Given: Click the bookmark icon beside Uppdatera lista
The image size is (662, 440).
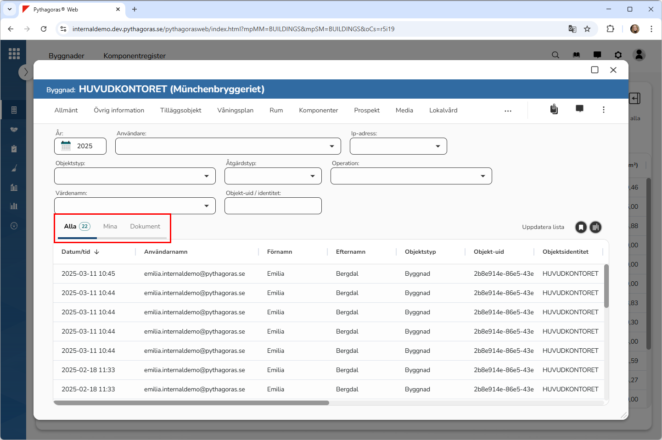Looking at the screenshot, I should click(581, 227).
